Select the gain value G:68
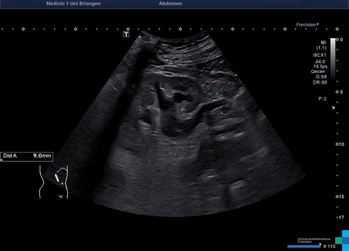The width and height of the screenshot is (349, 251). pyautogui.click(x=321, y=76)
